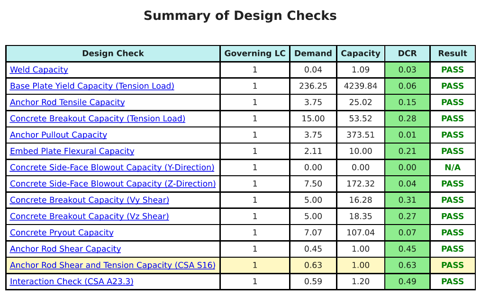View Concrete Breakout Capacity (Vy Shear) details

pos(89,200)
